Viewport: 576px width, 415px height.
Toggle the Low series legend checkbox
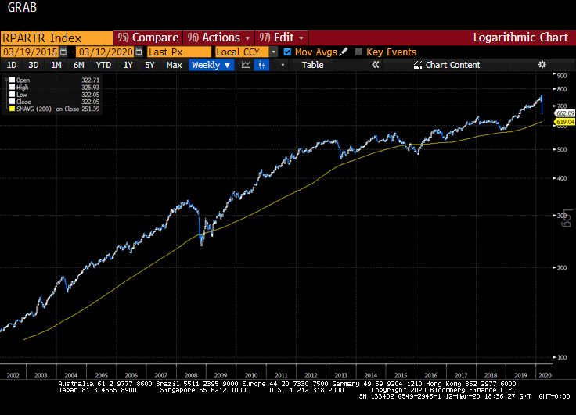click(12, 95)
